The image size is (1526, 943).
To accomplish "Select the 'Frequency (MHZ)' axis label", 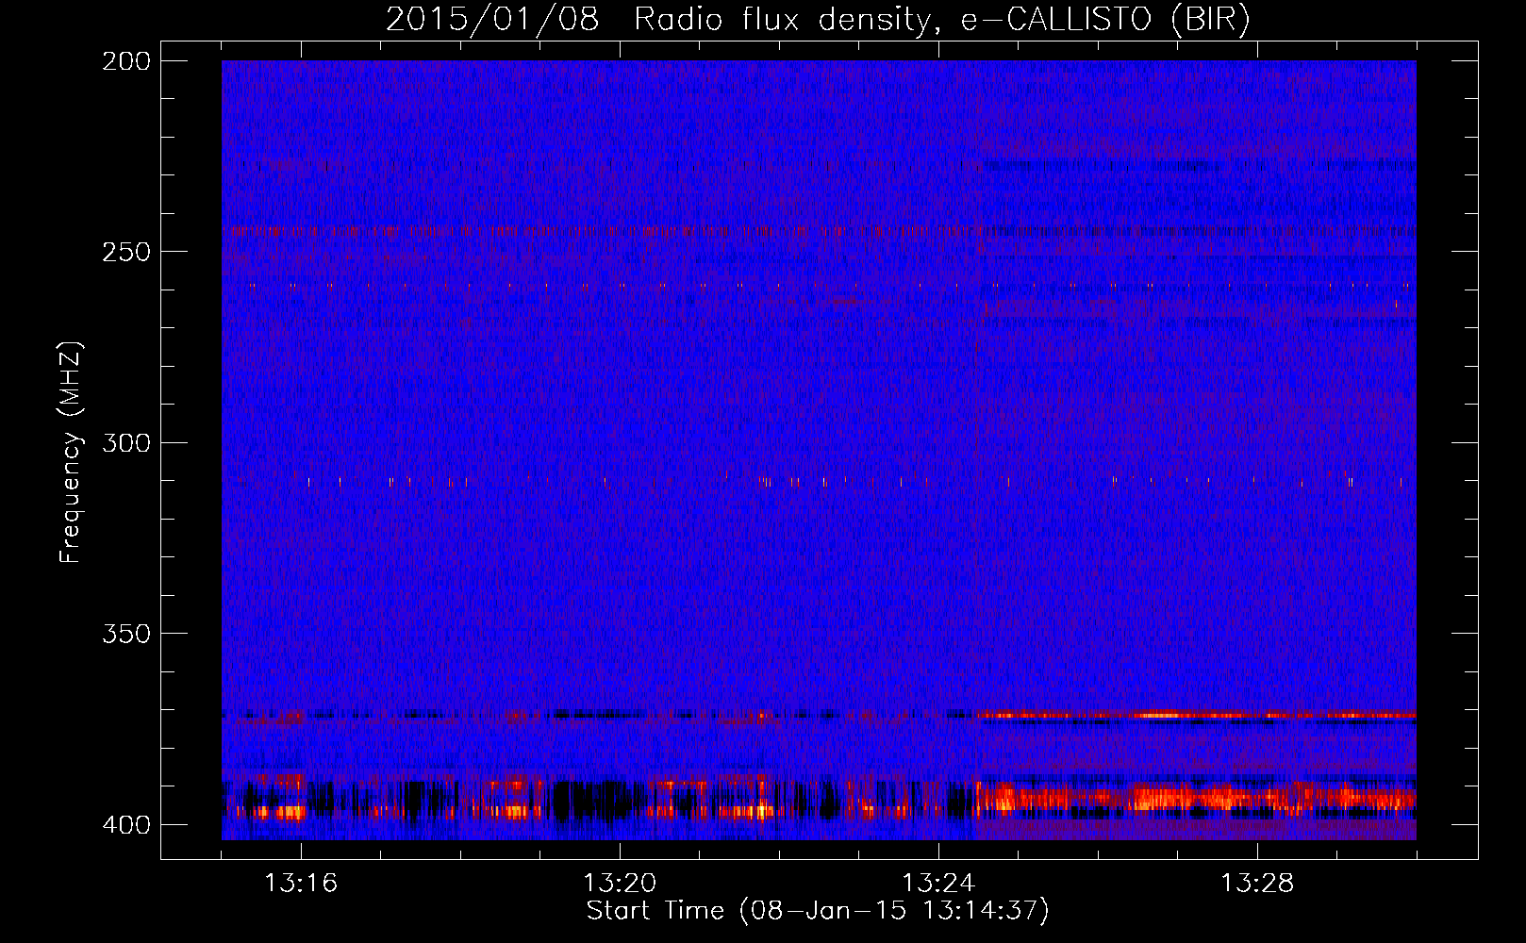I will pyautogui.click(x=71, y=453).
